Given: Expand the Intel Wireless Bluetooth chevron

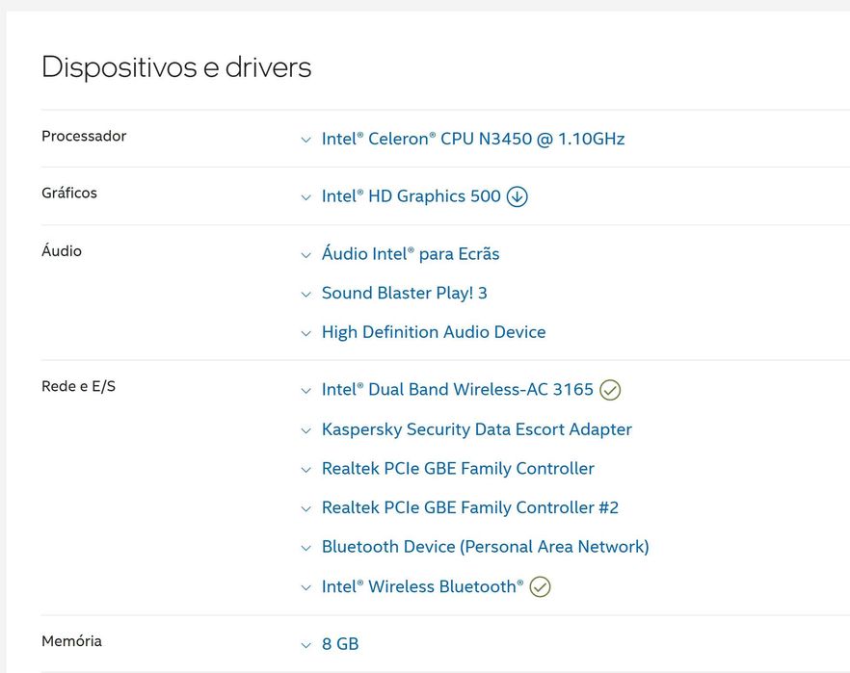Looking at the screenshot, I should click(306, 587).
